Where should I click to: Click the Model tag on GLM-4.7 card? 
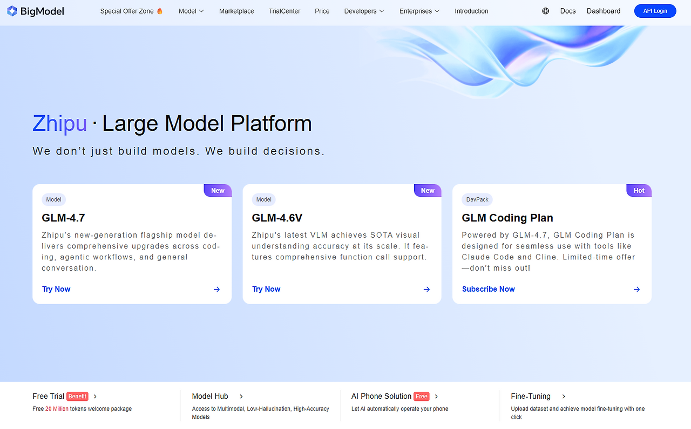coord(54,199)
